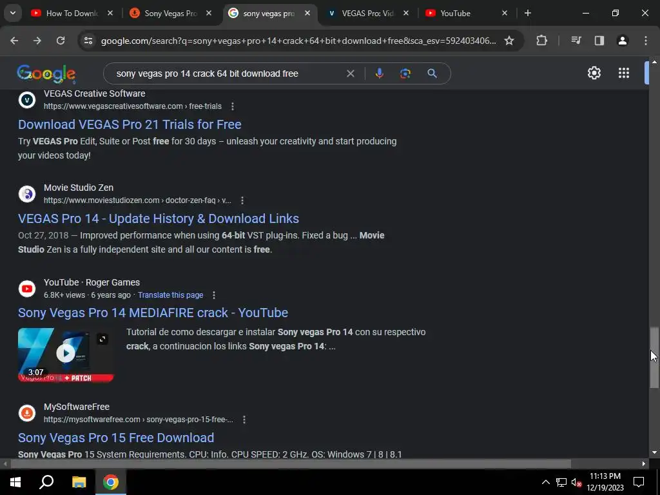Image resolution: width=660 pixels, height=495 pixels.
Task: Open more options for VEGAS Creative Software result
Action: point(232,106)
